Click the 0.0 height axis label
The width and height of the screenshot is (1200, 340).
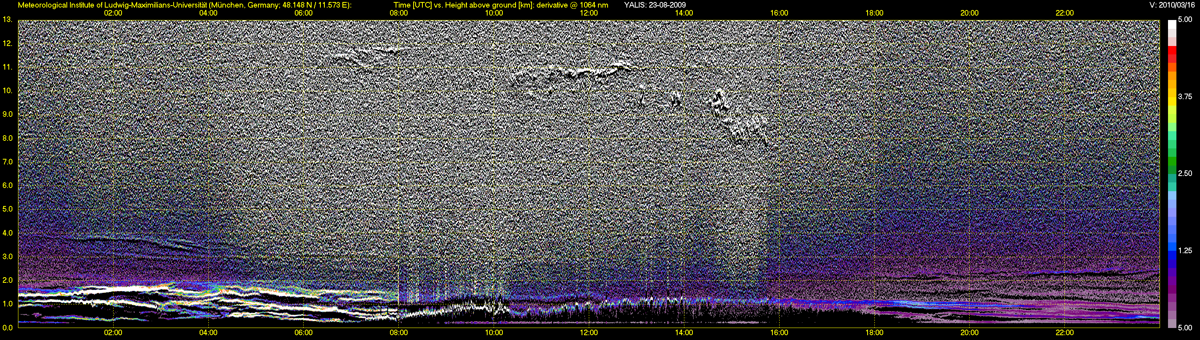(x=8, y=328)
